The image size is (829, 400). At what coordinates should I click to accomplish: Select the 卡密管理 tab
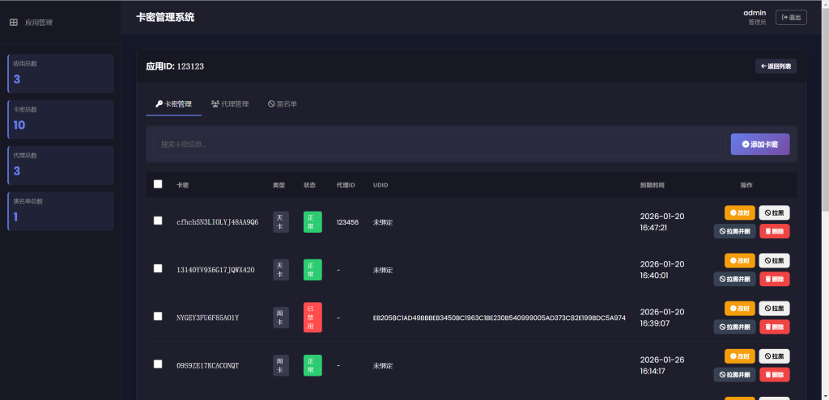tap(174, 104)
